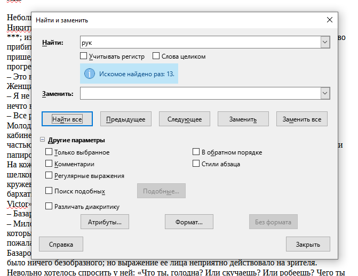
Task: Tick the 'Поиск подобных' checkbox
Action: 49,191
